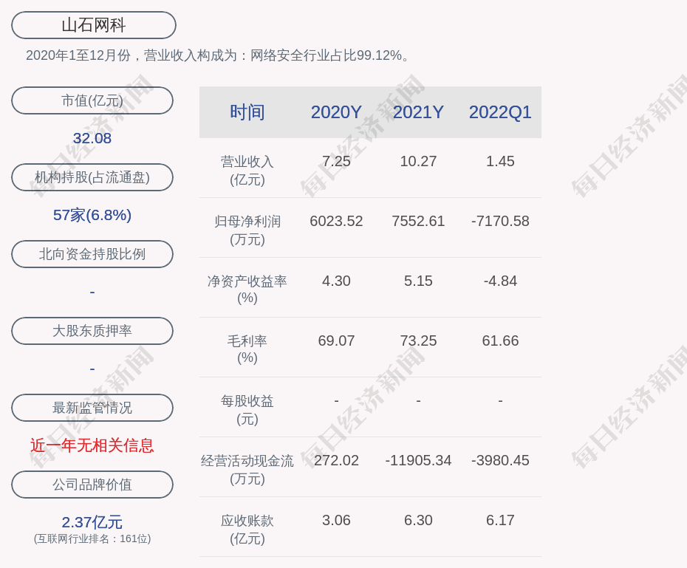The width and height of the screenshot is (687, 568).
Task: Open the 最新监管情况 label pill
Action: pos(92,408)
